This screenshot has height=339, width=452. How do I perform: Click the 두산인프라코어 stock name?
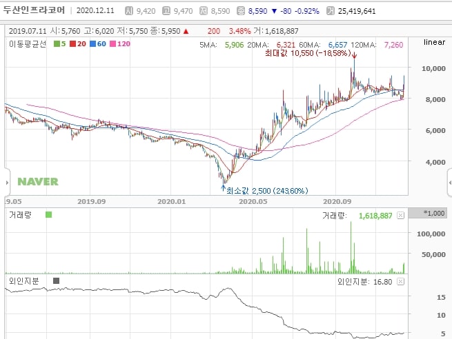pos(34,10)
